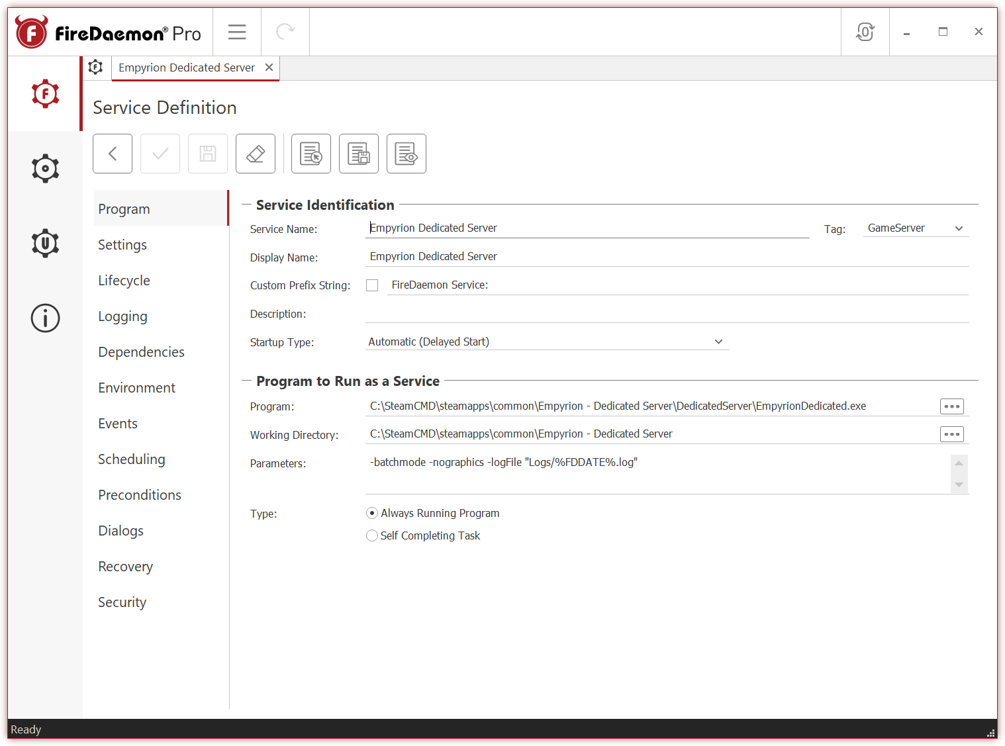Open the Security section

tap(161, 602)
